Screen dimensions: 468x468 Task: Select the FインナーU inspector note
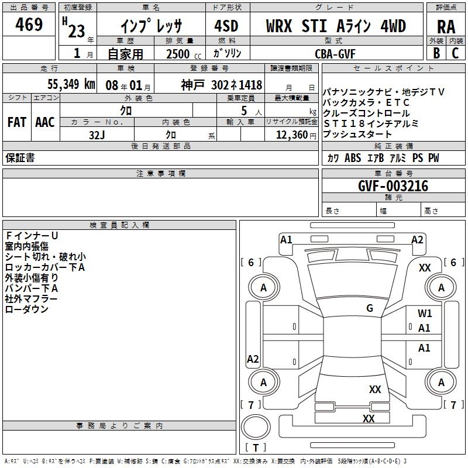tap(32, 236)
